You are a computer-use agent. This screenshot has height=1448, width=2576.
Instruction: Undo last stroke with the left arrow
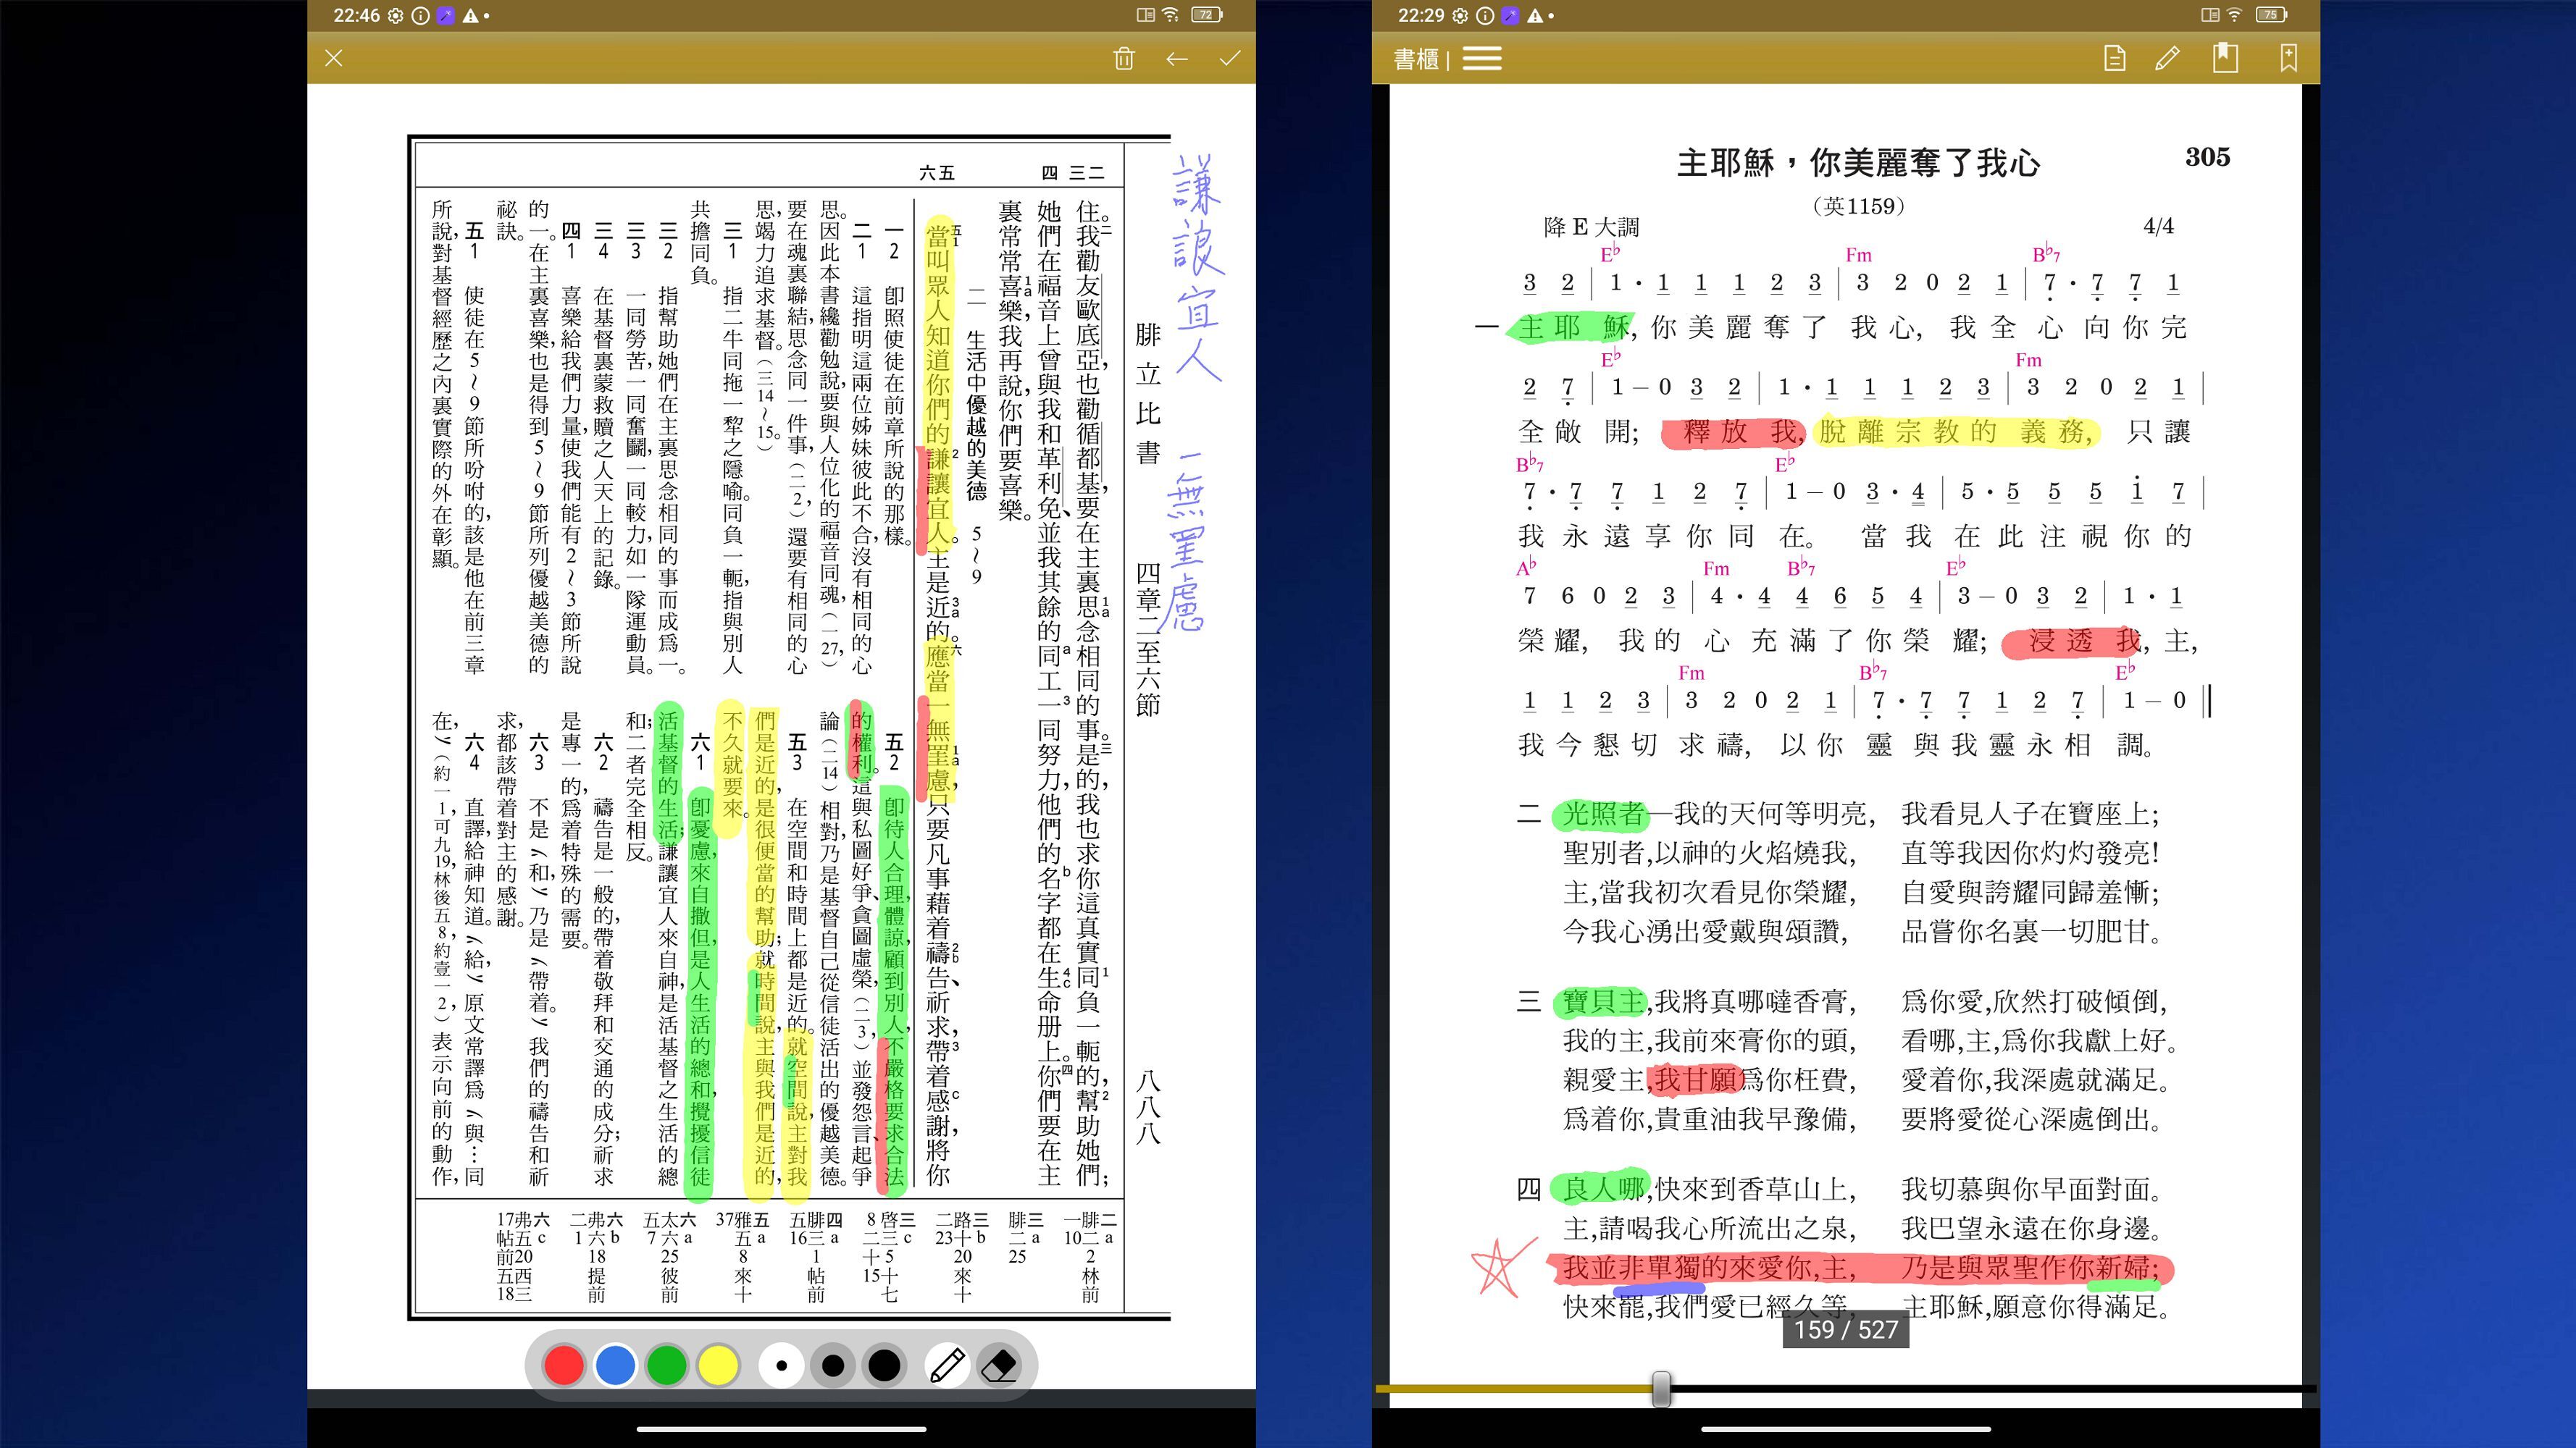tap(1177, 59)
